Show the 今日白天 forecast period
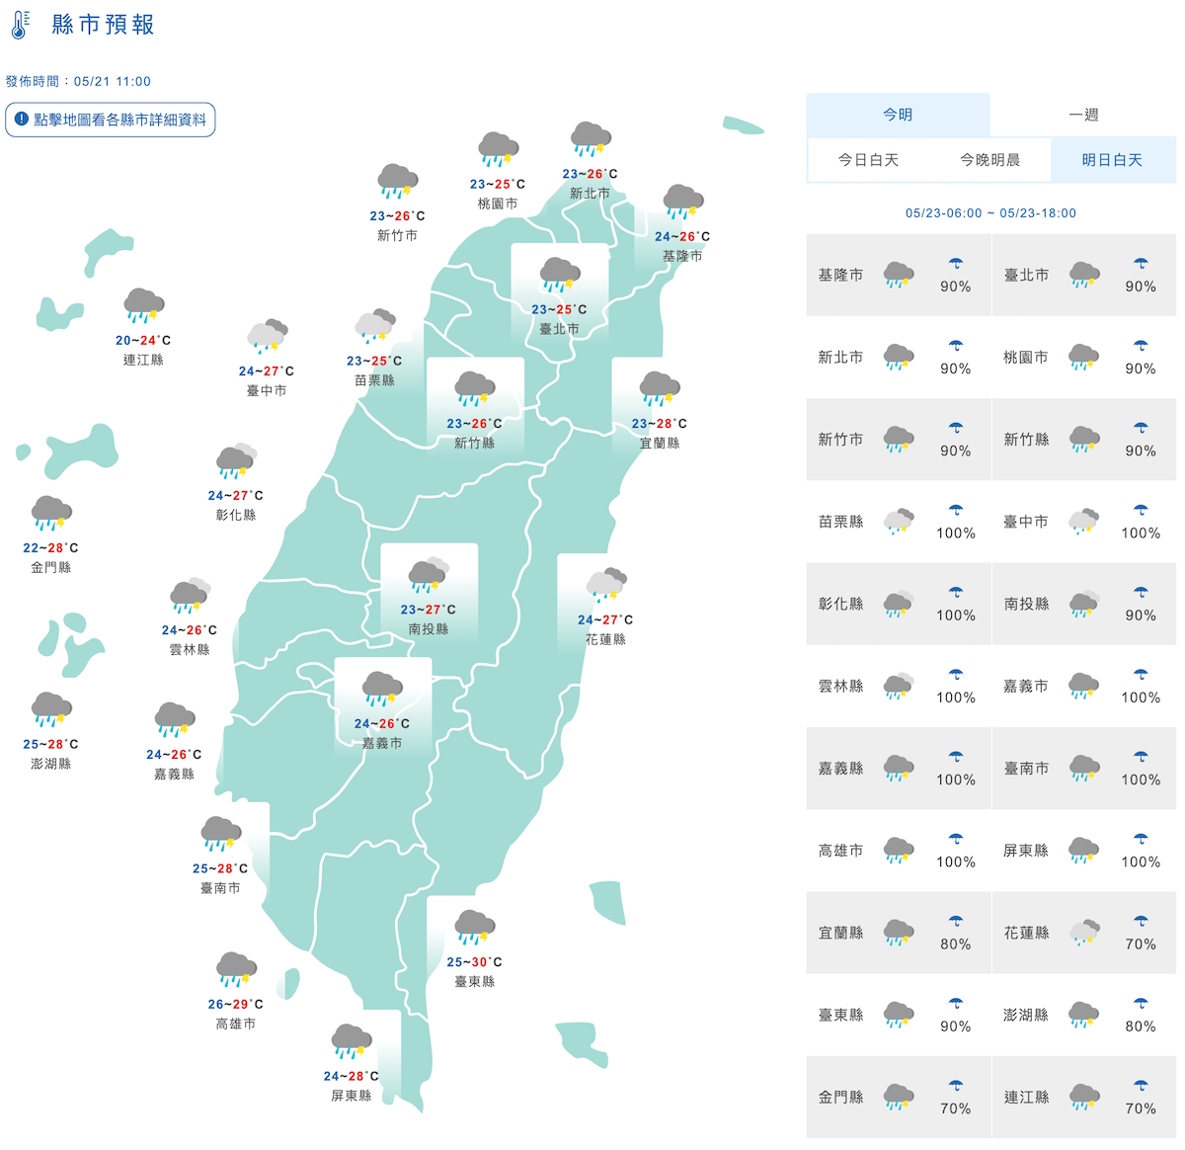Screen dimensions: 1185x1150 (x=868, y=160)
